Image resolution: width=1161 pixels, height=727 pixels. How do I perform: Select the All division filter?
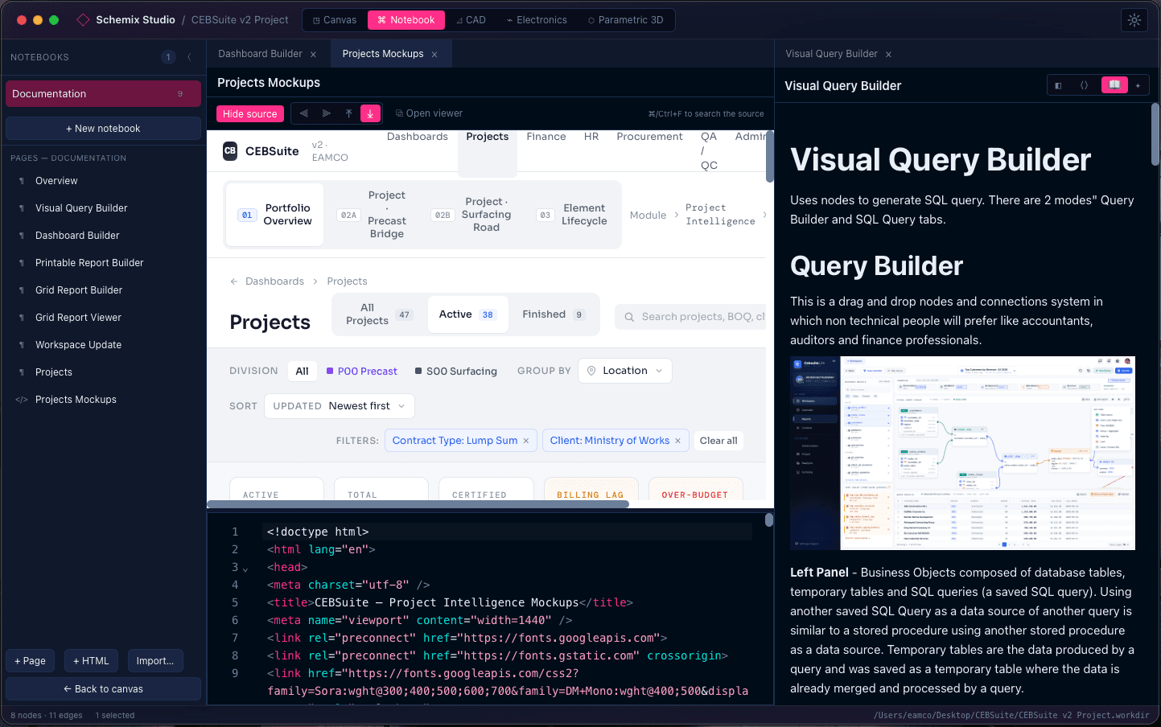303,371
